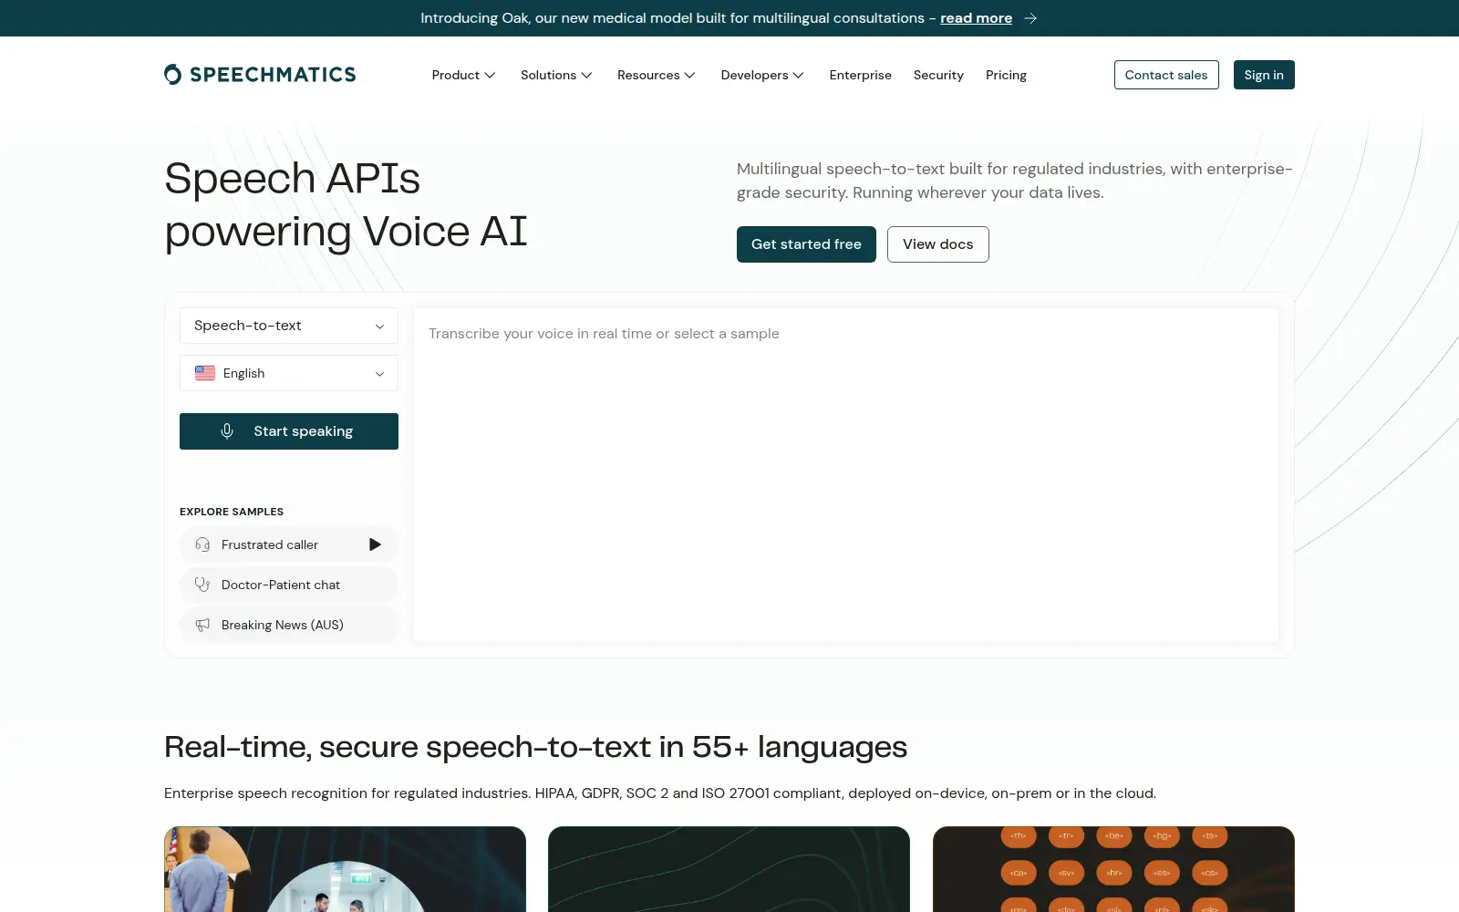Click the stethoscope icon beside Doctor-Patient chat
The width and height of the screenshot is (1459, 912).
pos(202,585)
